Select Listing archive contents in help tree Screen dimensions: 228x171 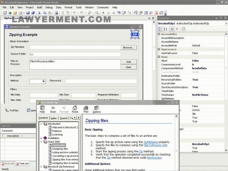click(x=65, y=152)
